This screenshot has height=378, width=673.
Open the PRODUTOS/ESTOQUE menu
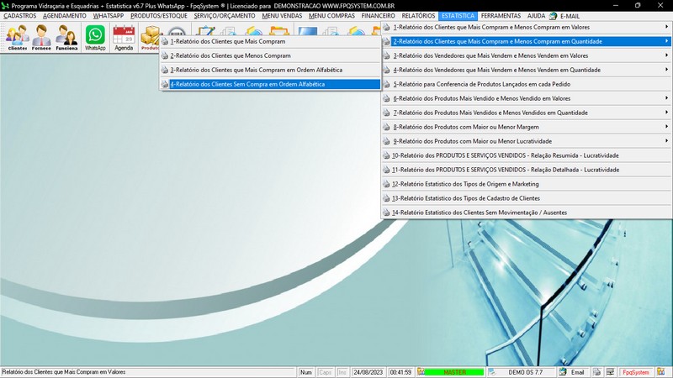[x=159, y=16]
